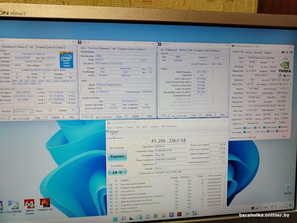The image size is (297, 223).
Task: Click the ENG language indicator in tray
Action: pos(265,207)
